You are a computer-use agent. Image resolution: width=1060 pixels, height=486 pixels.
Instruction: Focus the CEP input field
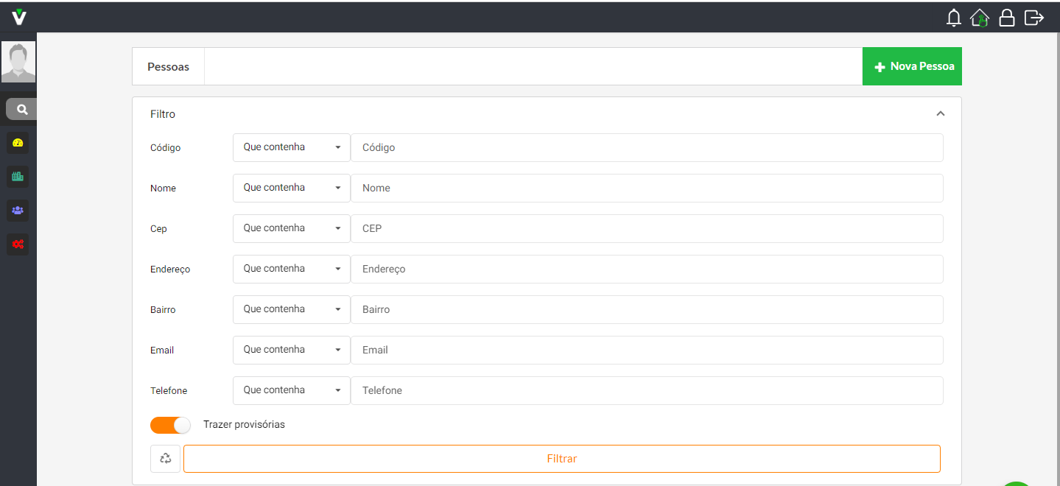coord(647,228)
